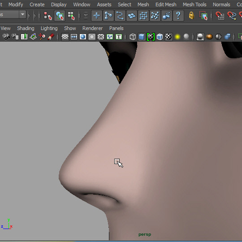Open the Select menu
Screen dimensions: 242x242
point(125,4)
